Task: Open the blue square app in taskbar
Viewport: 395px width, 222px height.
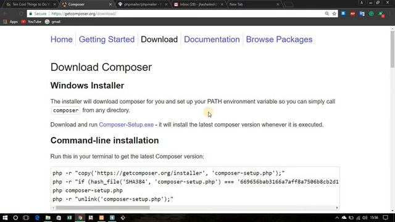Action: tap(112, 218)
